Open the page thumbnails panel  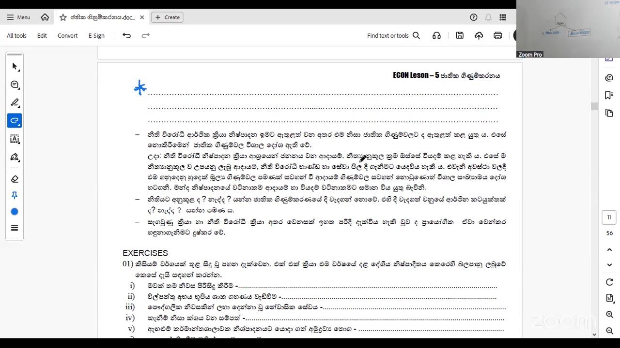[609, 113]
